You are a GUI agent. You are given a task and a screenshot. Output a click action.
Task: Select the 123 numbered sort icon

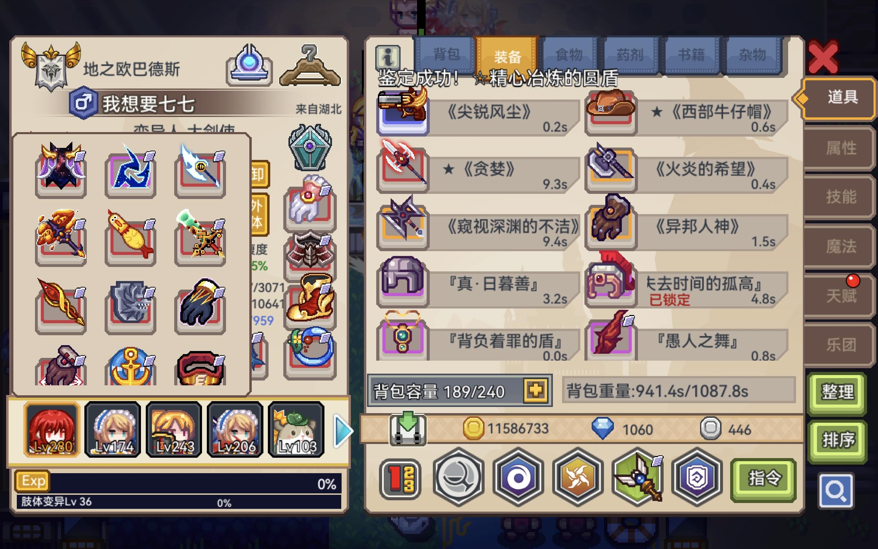tap(400, 478)
